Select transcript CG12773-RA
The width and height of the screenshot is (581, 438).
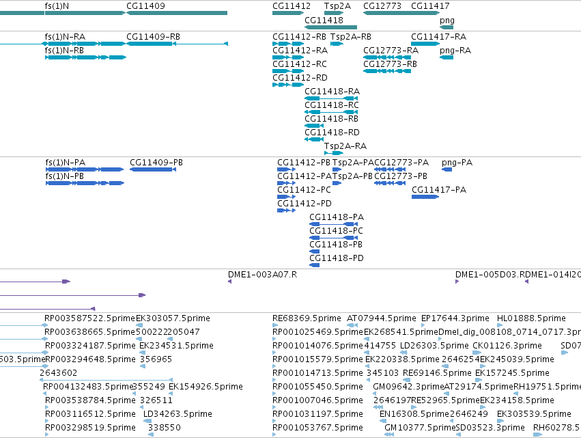(x=387, y=57)
